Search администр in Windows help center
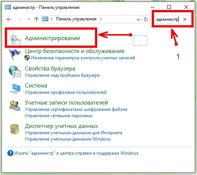This screenshot has height=175, width=197. click(x=76, y=153)
